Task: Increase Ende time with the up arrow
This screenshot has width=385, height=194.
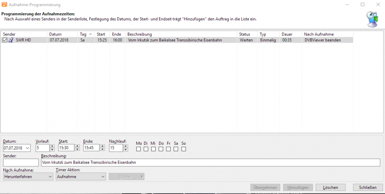Action: 102,146
